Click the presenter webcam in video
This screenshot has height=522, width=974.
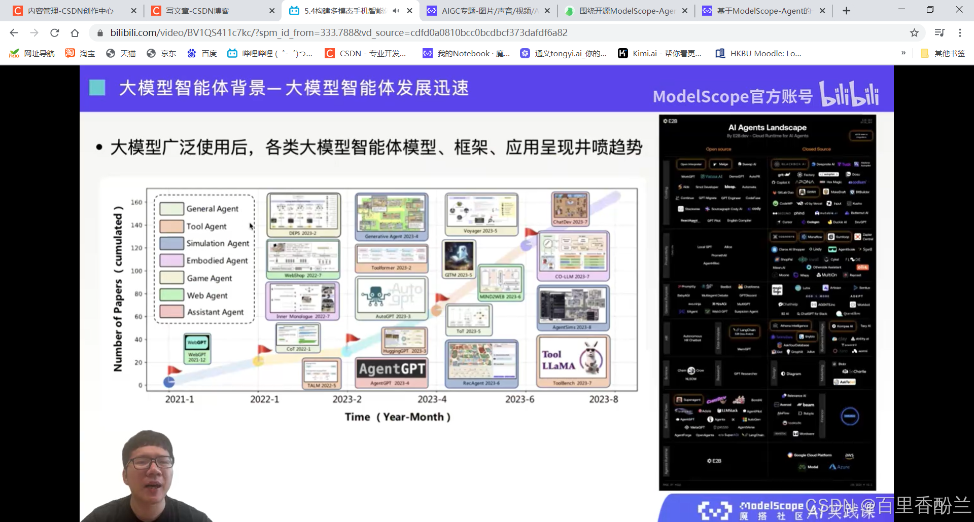[x=148, y=476]
